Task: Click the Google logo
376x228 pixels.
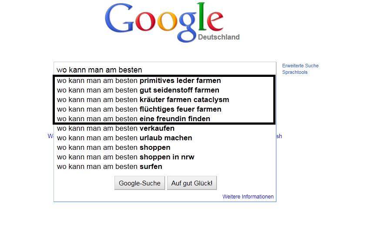Action: point(164,22)
